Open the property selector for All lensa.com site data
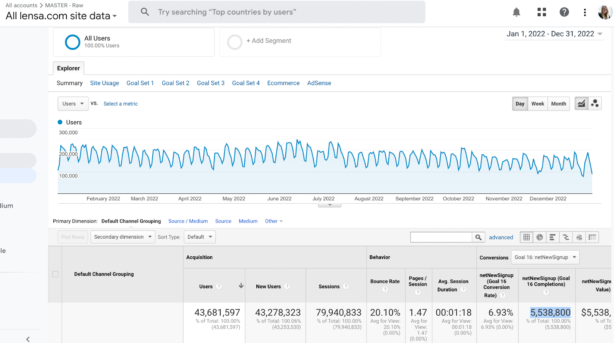Screen dimensions: 614x343 click(61, 16)
